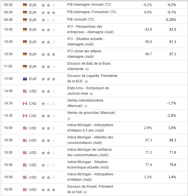The image size is (188, 196).
Task: Click US flag in the 16:05 Powell row
Action: pyautogui.click(x=25, y=189)
